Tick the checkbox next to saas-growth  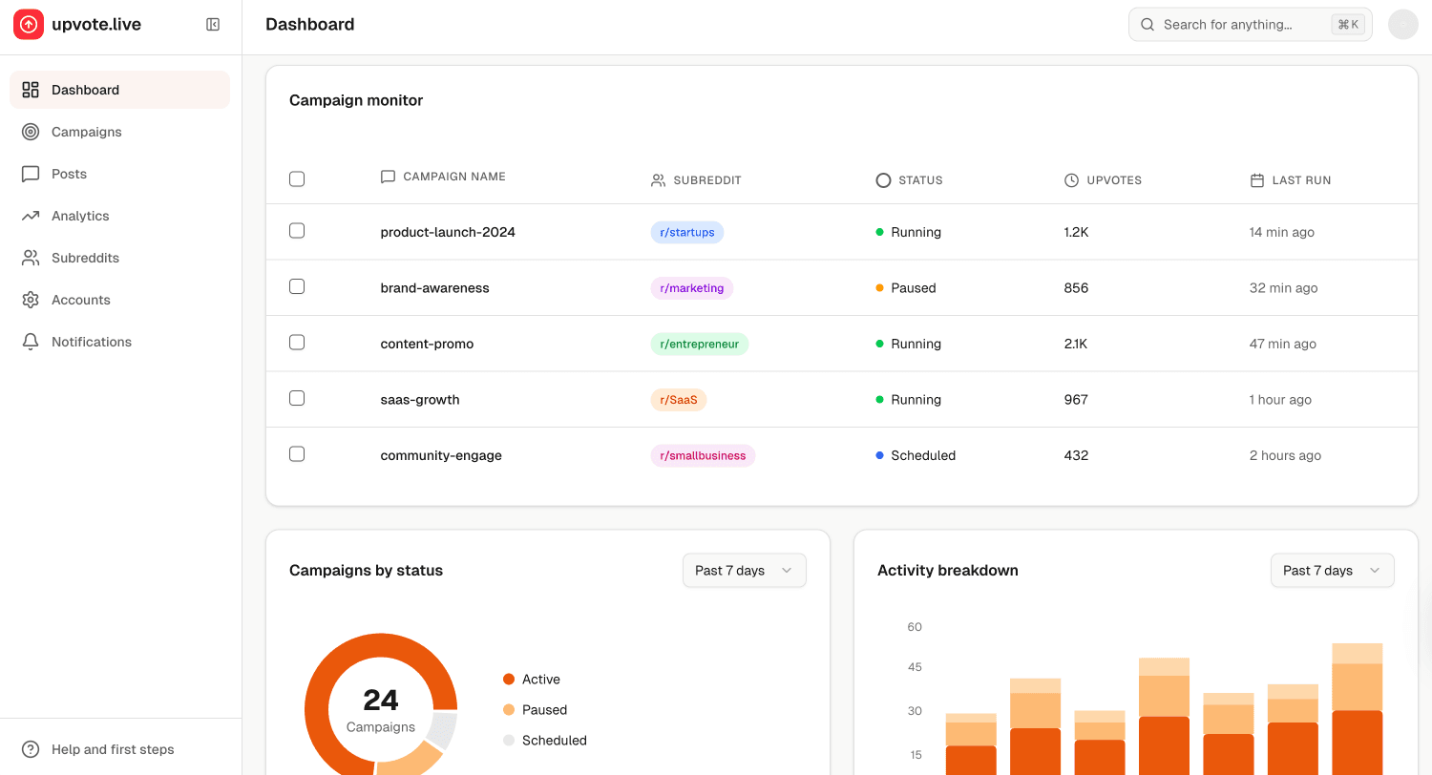coord(296,398)
